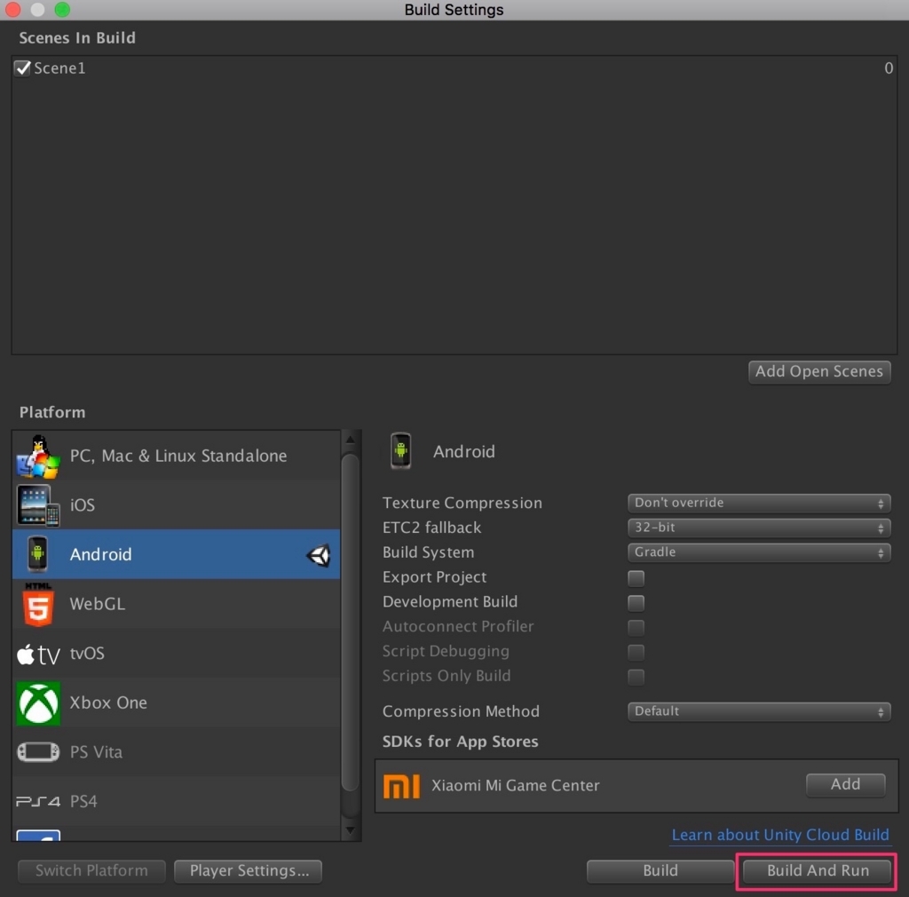Click the Build And Run button
909x897 pixels.
818,871
